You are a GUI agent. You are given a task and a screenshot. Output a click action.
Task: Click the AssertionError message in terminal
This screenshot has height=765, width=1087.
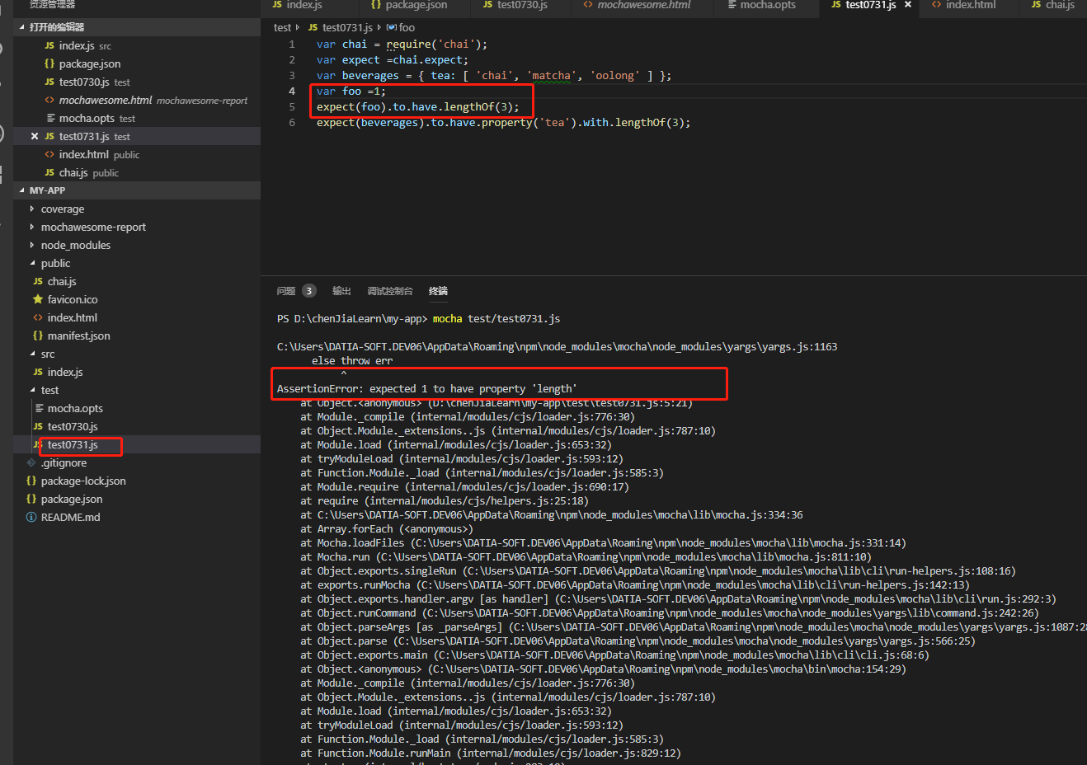click(x=426, y=389)
